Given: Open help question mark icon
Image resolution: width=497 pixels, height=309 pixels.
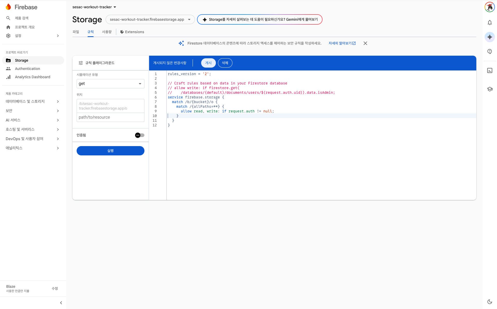Looking at the screenshot, I should pos(490,52).
